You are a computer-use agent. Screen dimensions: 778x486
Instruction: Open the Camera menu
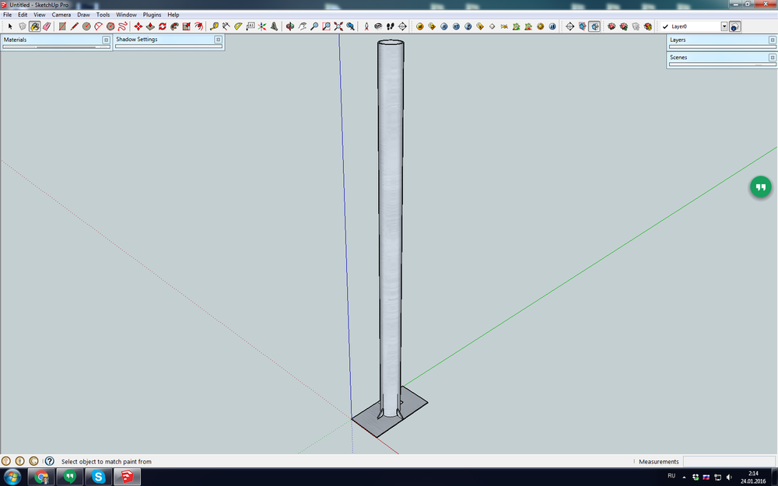[x=61, y=14]
